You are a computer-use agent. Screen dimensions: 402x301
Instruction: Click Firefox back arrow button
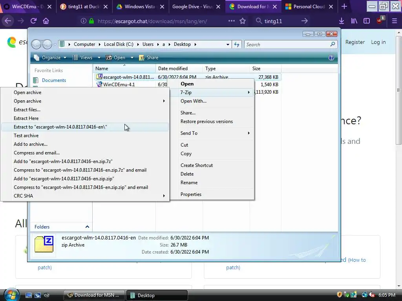coord(8,21)
